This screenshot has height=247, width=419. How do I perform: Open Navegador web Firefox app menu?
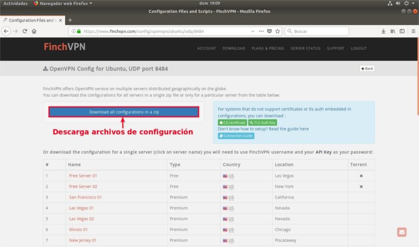[x=63, y=4]
